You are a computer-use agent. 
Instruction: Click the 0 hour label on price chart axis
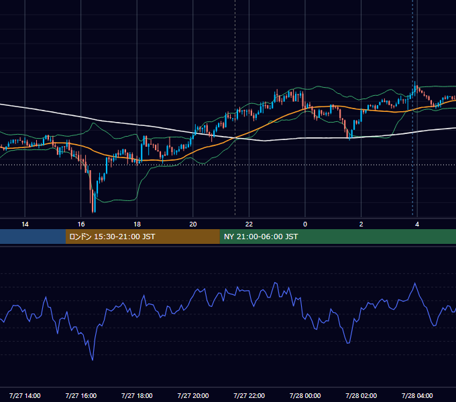pyautogui.click(x=305, y=224)
